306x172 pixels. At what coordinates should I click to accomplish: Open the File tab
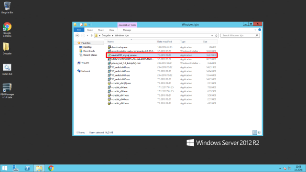(79, 30)
